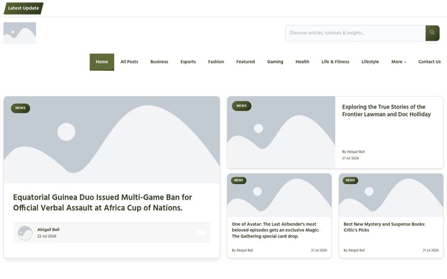This screenshot has height=279, width=447.
Task: Open the Avatar Last Airbender article thumbnail
Action: point(279,195)
